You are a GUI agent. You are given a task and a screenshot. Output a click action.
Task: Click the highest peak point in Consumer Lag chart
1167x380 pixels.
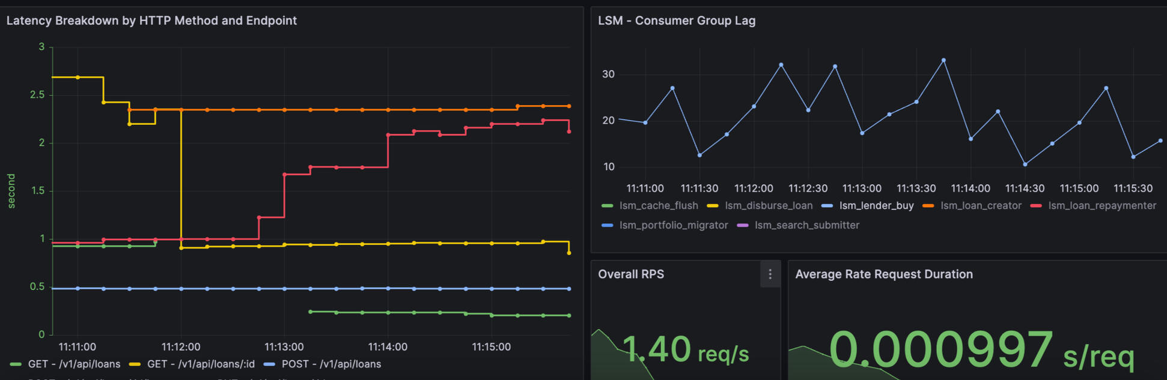coord(943,61)
